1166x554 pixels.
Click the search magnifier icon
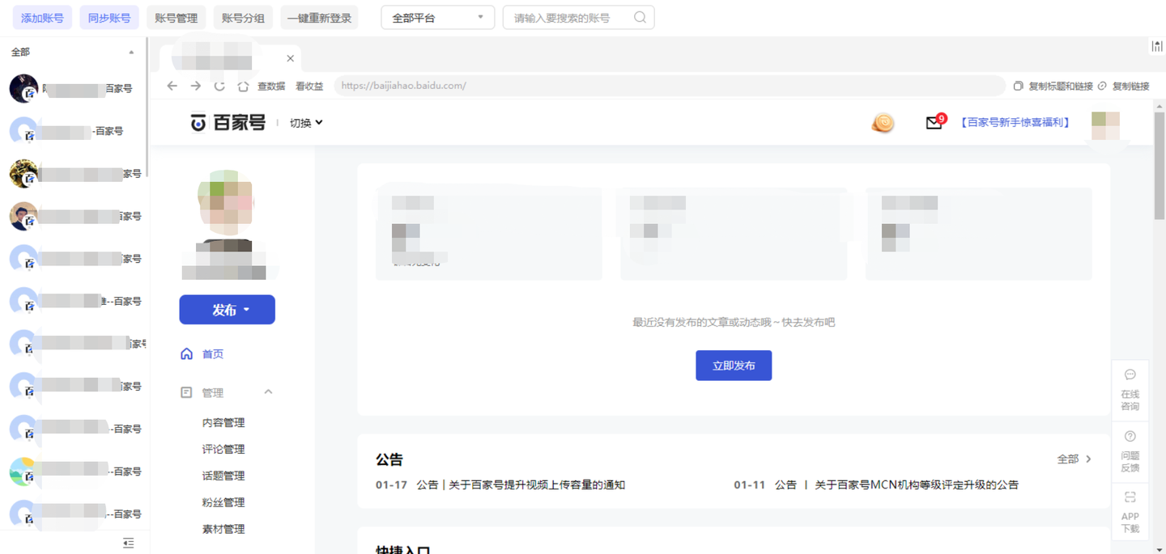640,17
